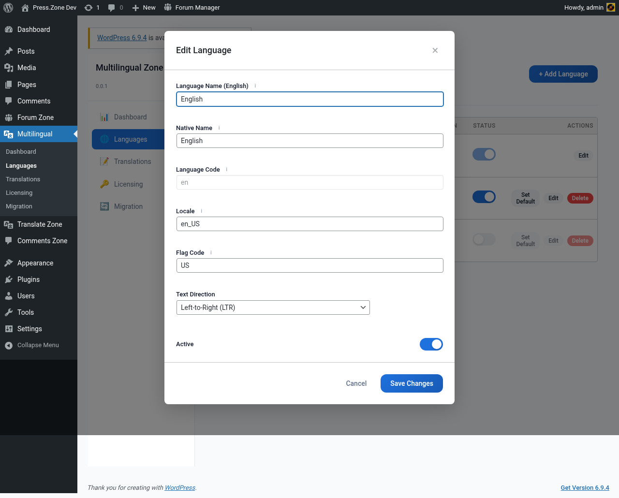Click the Plugins plug icon
The width and height of the screenshot is (619, 498).
(x=9, y=279)
